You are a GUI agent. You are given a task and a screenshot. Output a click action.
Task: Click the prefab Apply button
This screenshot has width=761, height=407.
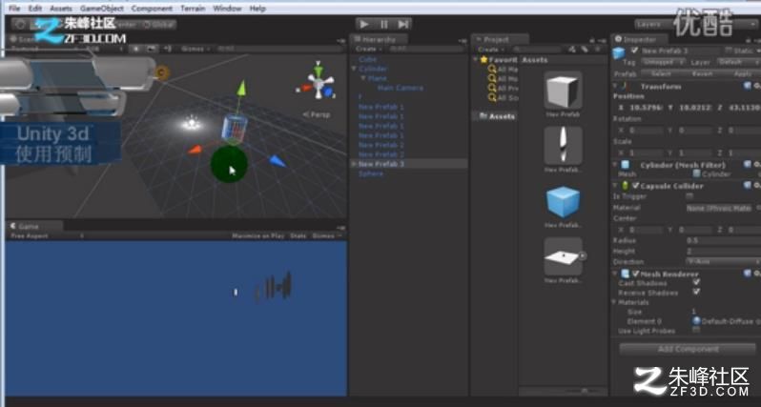click(x=742, y=73)
